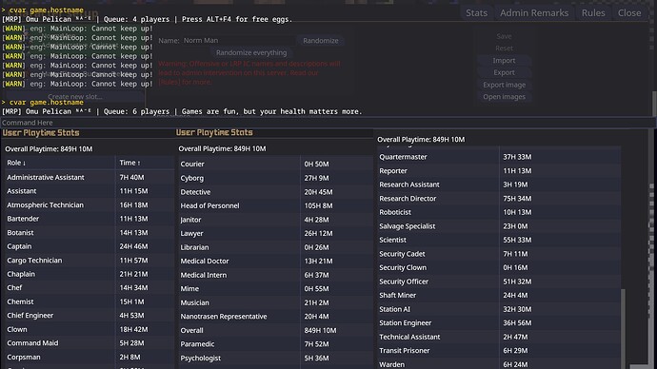The width and height of the screenshot is (657, 369).
Task: Select the Janitor role row
Action: [x=275, y=220]
